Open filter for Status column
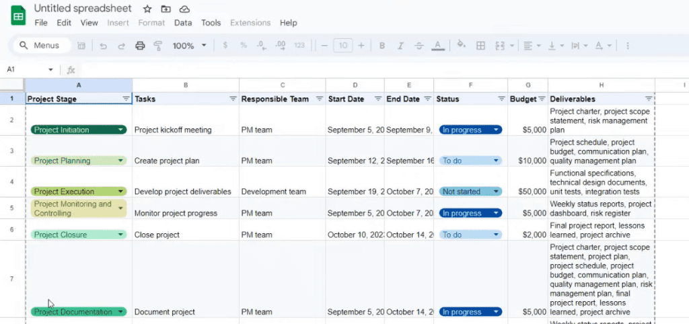The width and height of the screenshot is (689, 324). [x=501, y=99]
